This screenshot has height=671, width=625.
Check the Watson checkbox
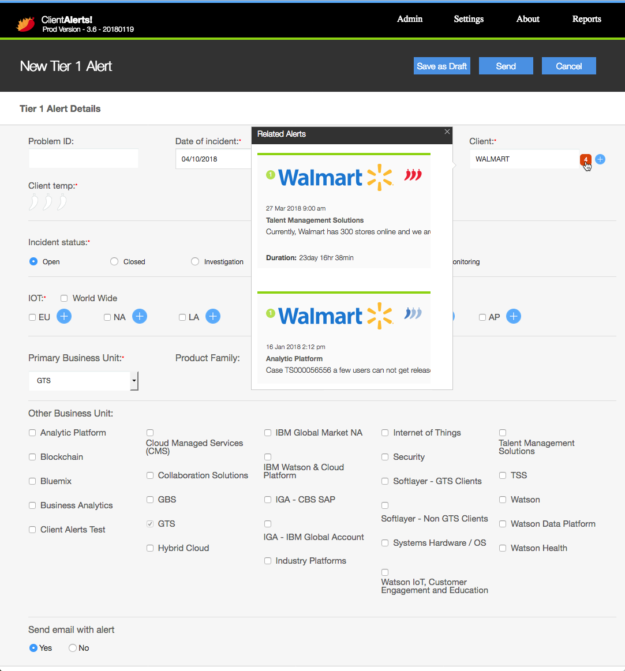pyautogui.click(x=503, y=500)
